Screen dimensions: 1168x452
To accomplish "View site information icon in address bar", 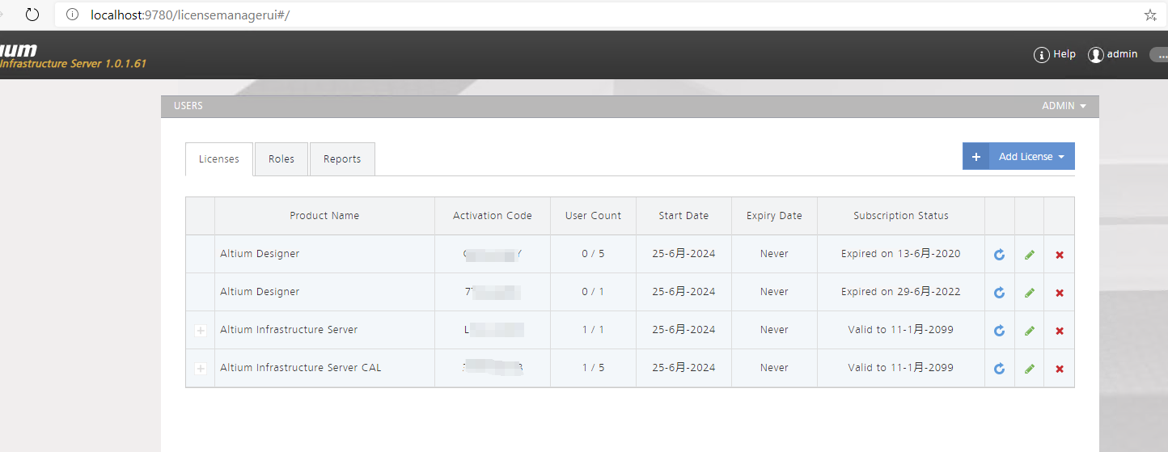I will click(x=72, y=15).
